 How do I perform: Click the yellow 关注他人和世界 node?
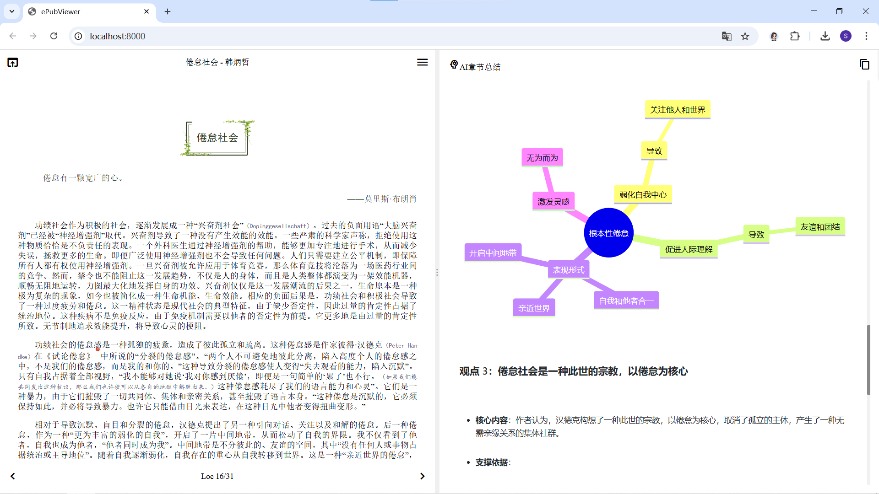(x=677, y=110)
